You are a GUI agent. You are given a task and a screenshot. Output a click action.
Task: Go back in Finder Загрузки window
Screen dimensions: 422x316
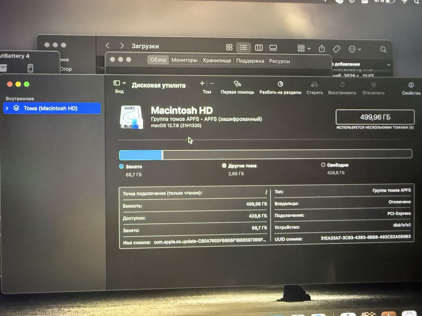click(x=108, y=46)
